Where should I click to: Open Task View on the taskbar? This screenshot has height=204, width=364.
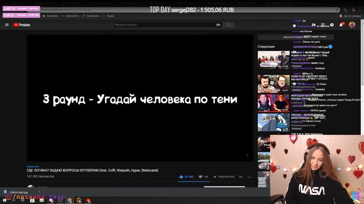(x=23, y=200)
